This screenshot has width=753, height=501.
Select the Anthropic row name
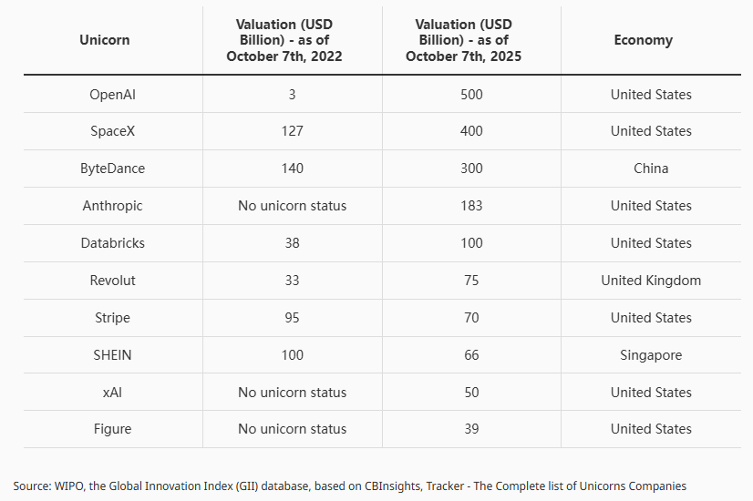click(113, 206)
